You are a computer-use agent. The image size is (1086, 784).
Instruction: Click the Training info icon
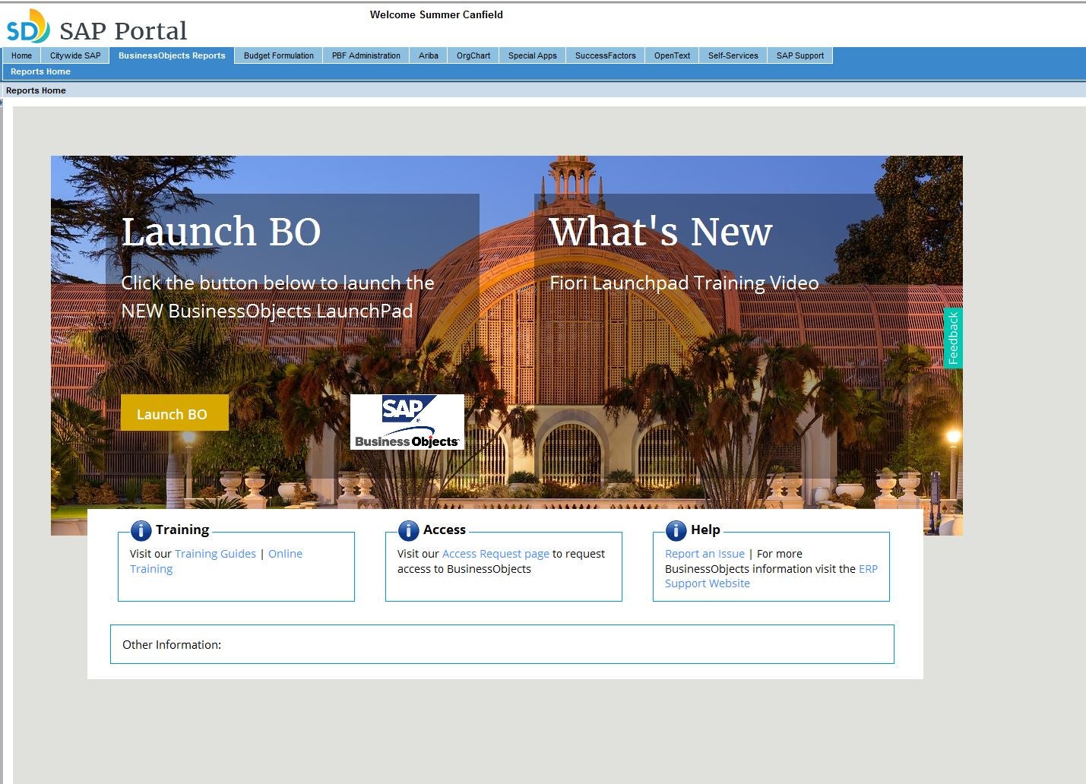(x=141, y=530)
